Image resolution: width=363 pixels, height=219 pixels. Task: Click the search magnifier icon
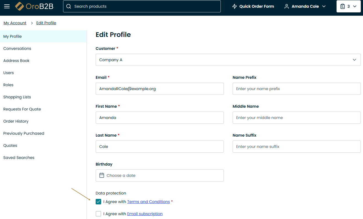click(x=69, y=6)
